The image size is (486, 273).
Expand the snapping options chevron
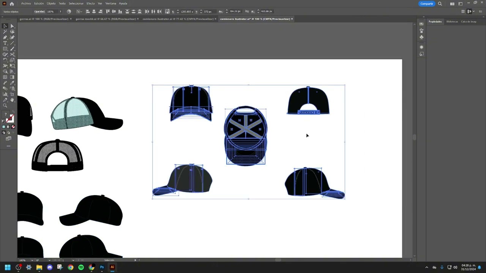(x=473, y=11)
